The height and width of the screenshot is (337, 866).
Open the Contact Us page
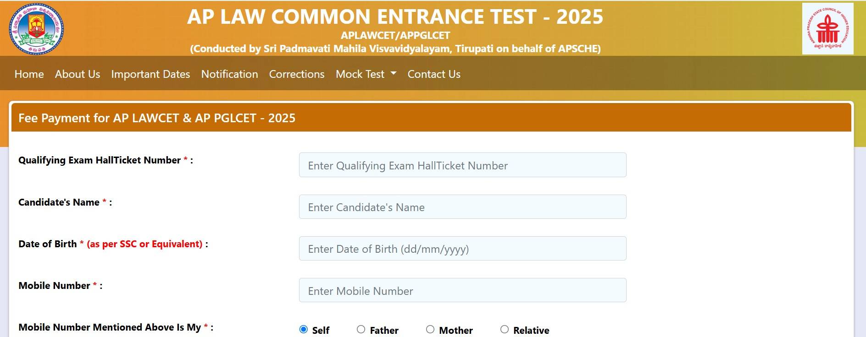coord(434,74)
